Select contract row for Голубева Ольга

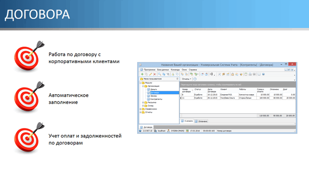238,98
